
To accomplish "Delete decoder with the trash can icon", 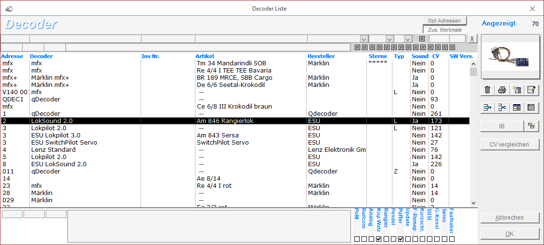I will tap(488, 90).
